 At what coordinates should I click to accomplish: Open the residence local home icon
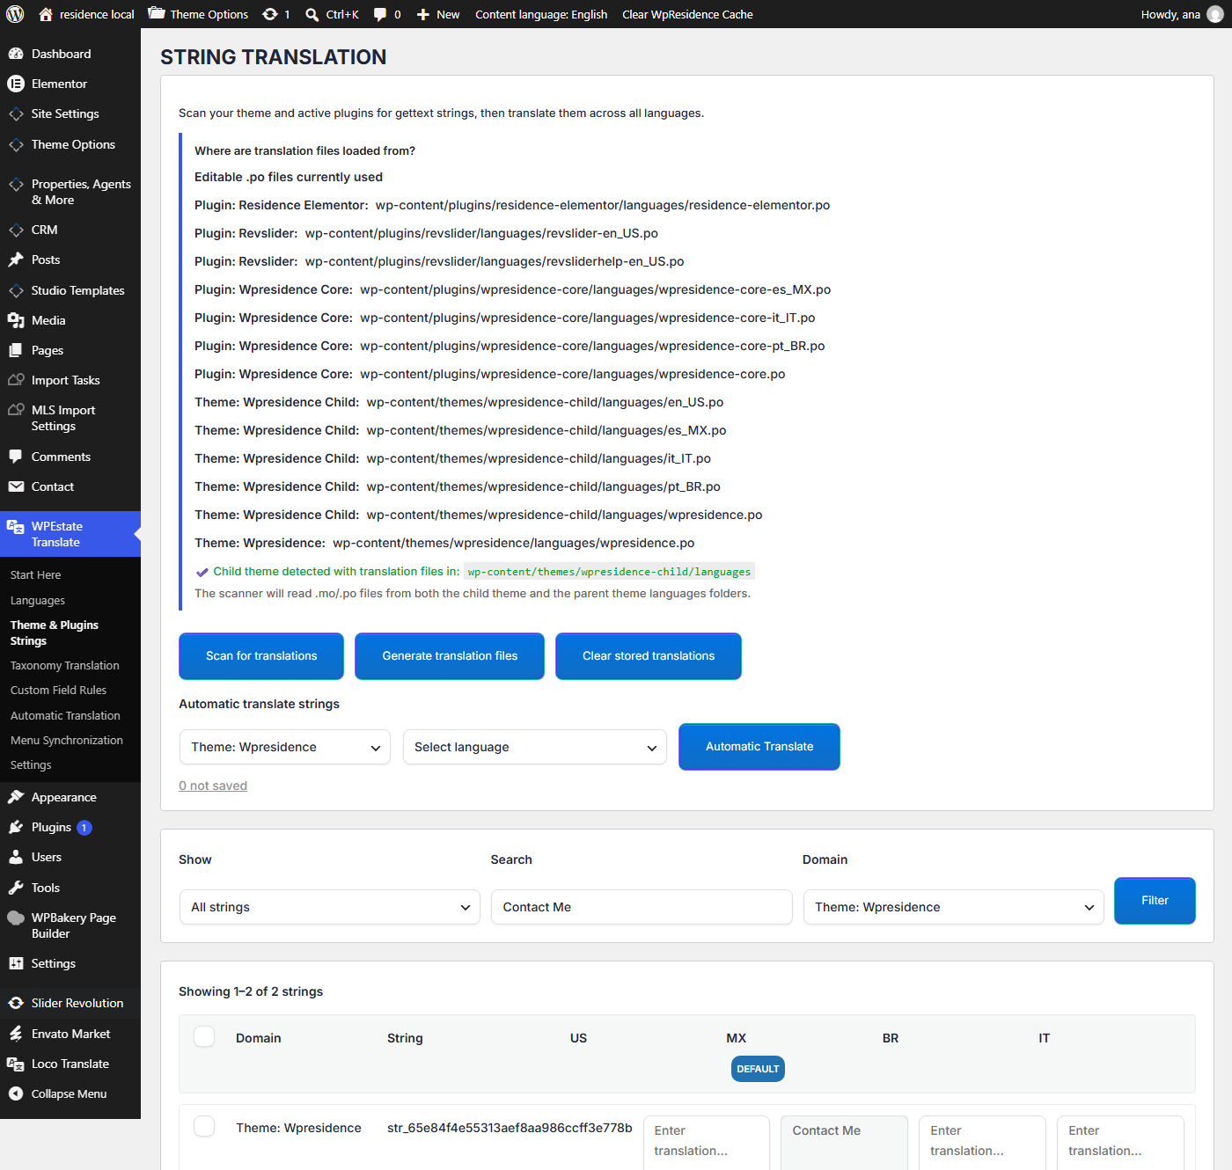coord(46,14)
